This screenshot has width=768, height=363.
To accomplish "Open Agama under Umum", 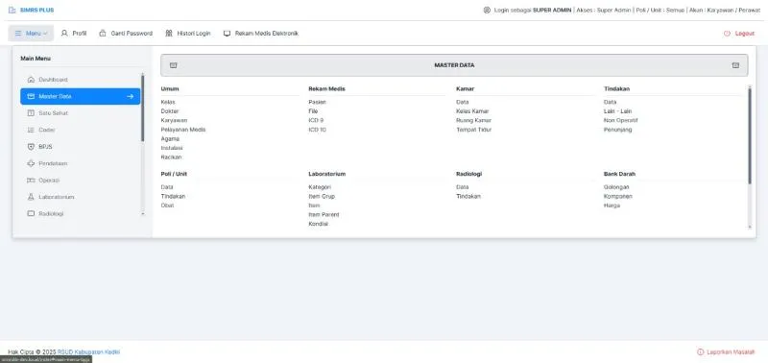I will click(x=170, y=138).
